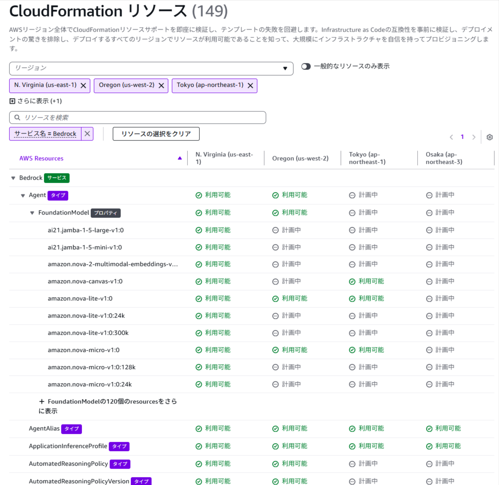This screenshot has width=499, height=485.
Task: Select amazon.nova-micro-v1:0:24k row
Action: [252, 385]
